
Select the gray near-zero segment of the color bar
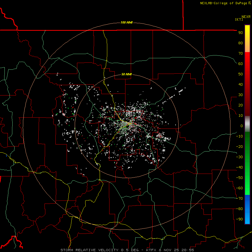pos(247,124)
